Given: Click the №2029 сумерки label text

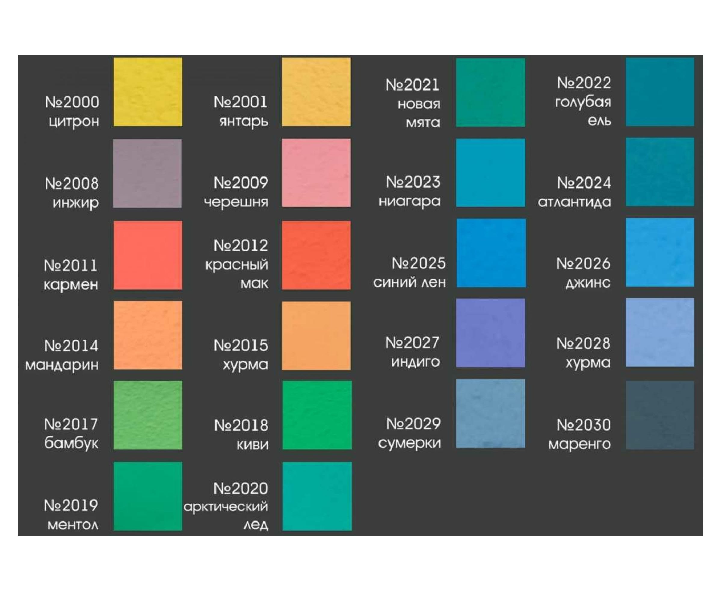Looking at the screenshot, I should (409, 433).
